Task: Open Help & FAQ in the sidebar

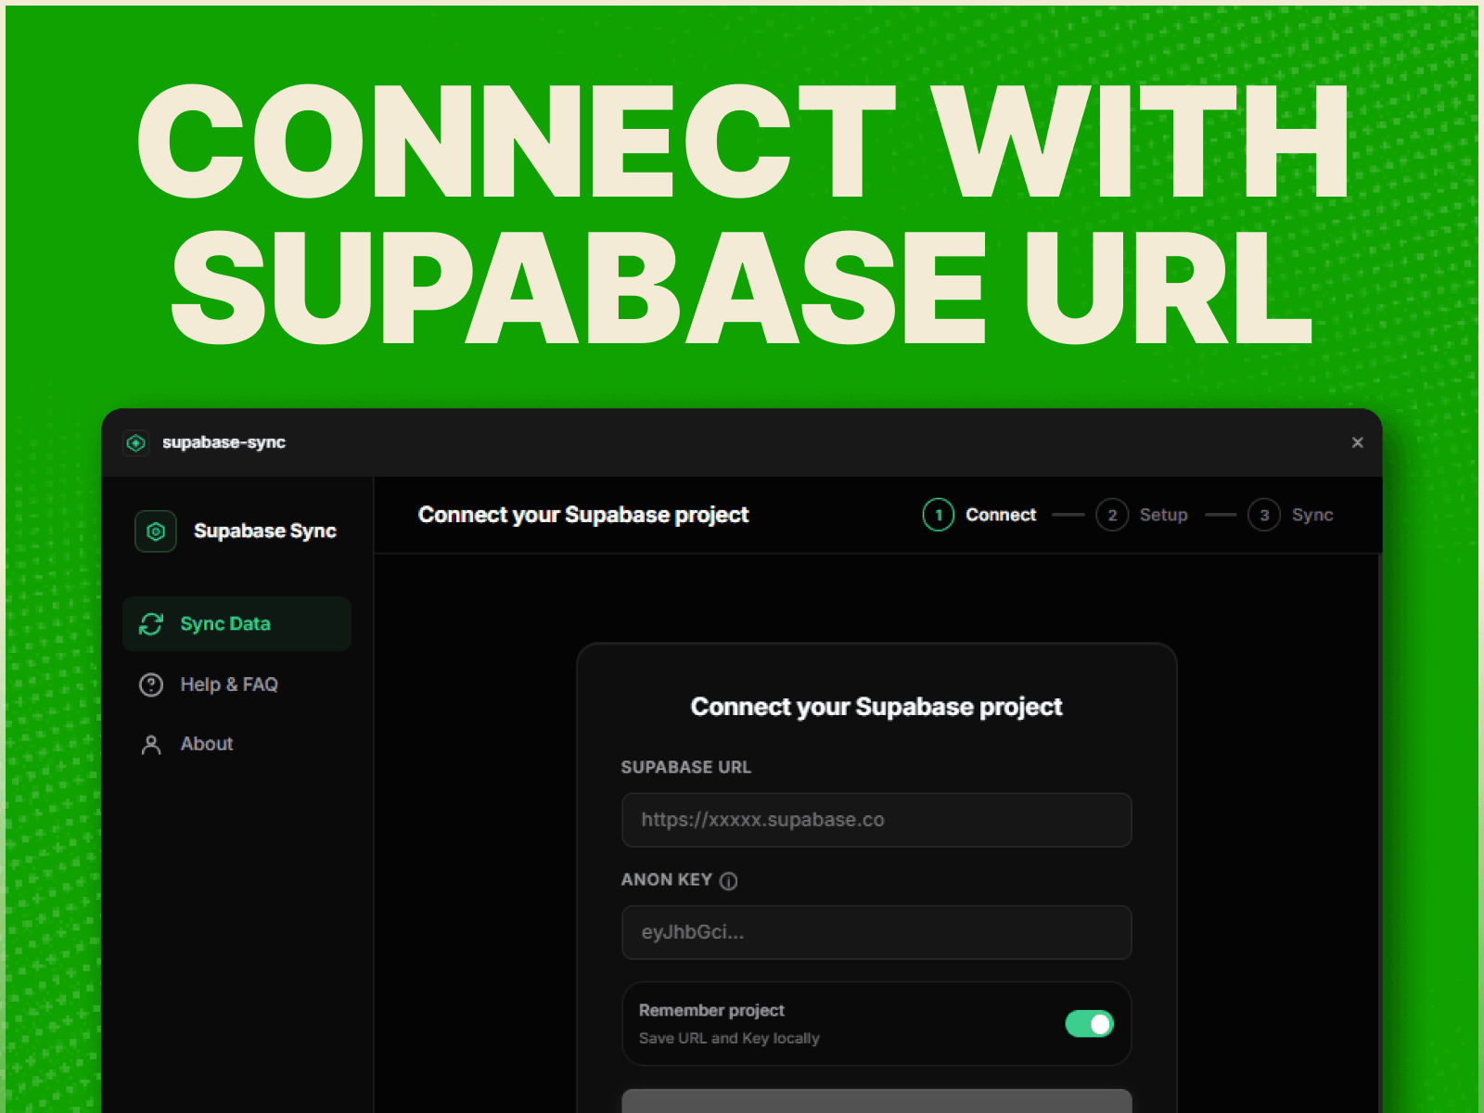Action: (237, 684)
